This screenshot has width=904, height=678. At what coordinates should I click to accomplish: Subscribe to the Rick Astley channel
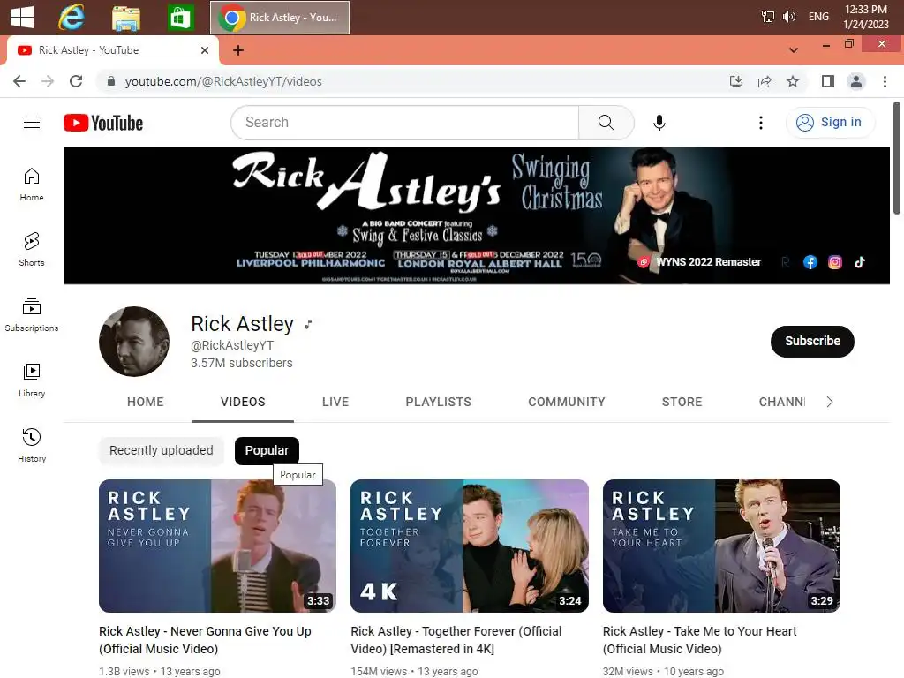[x=812, y=342]
